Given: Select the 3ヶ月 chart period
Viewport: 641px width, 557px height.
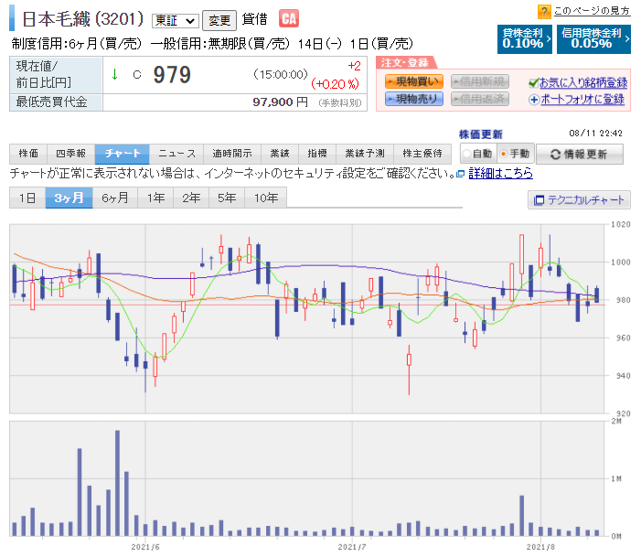Looking at the screenshot, I should pos(69,198).
